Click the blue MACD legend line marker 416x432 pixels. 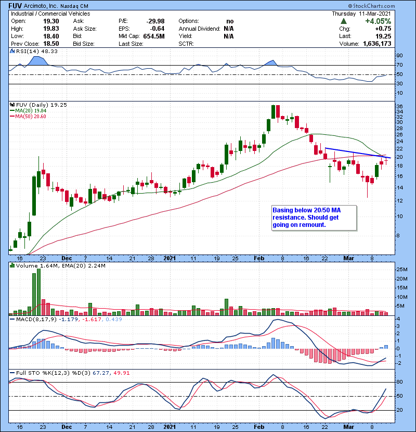(x=12, y=320)
